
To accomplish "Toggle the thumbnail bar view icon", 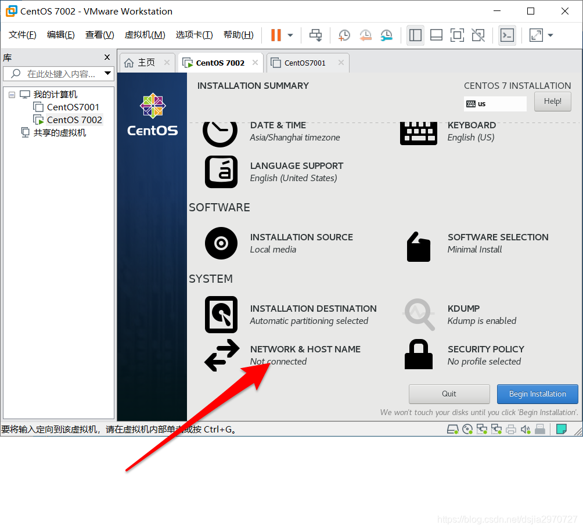I will point(436,35).
